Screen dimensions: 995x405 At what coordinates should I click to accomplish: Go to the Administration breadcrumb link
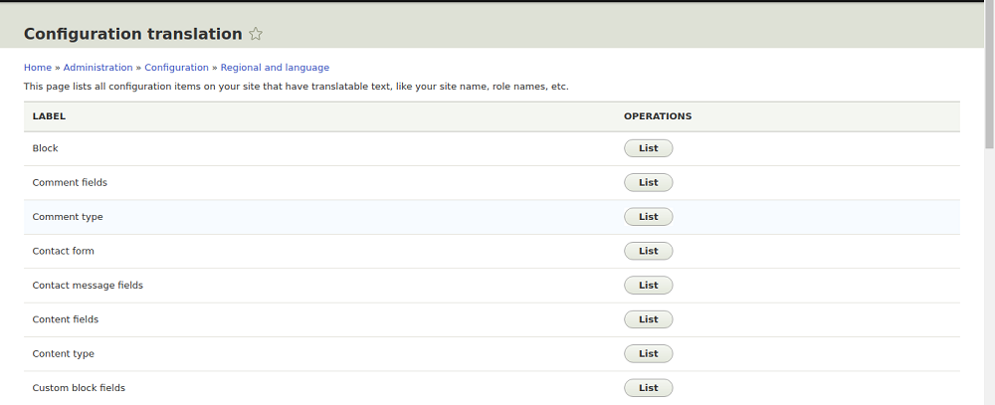(98, 68)
